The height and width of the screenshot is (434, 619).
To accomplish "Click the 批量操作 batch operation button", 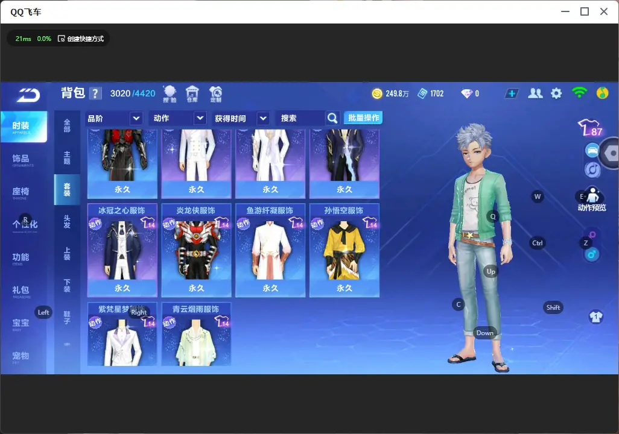I will (363, 118).
